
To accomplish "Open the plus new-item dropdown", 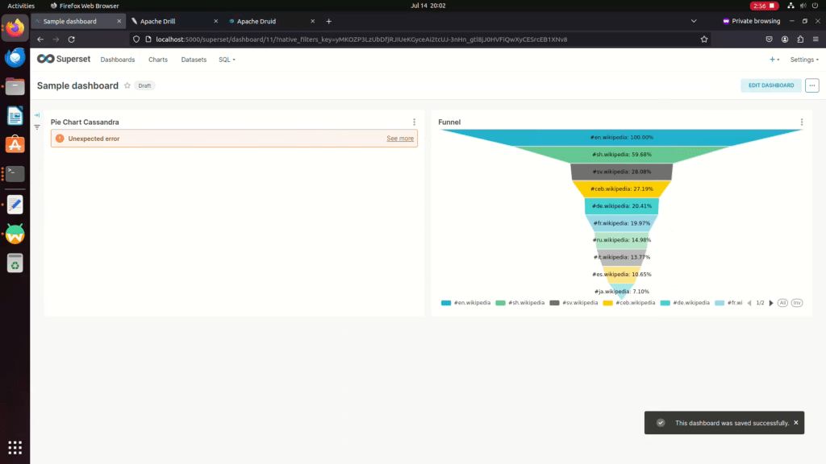I will tap(774, 60).
